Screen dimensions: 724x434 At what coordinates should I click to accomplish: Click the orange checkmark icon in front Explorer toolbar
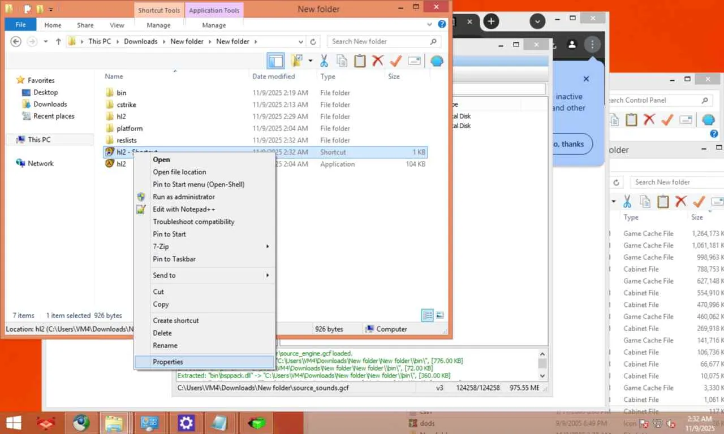point(396,60)
